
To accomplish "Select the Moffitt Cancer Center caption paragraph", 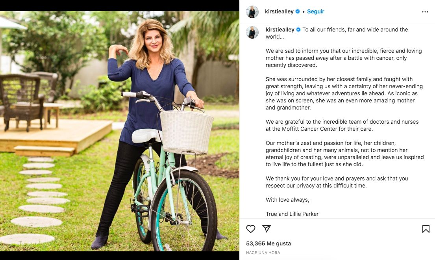I will pos(342,125).
